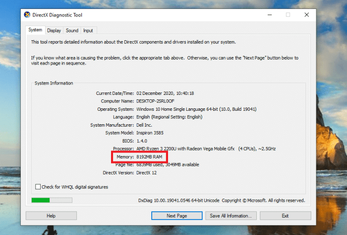Click the window title 'DirectX Diagnostic Tool'
347x235 pixels.
tap(58, 15)
